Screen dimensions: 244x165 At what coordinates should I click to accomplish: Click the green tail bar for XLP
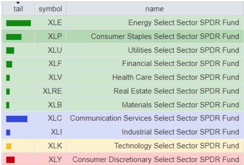coord(14,37)
